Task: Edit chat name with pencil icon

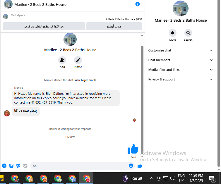Action: point(78,60)
